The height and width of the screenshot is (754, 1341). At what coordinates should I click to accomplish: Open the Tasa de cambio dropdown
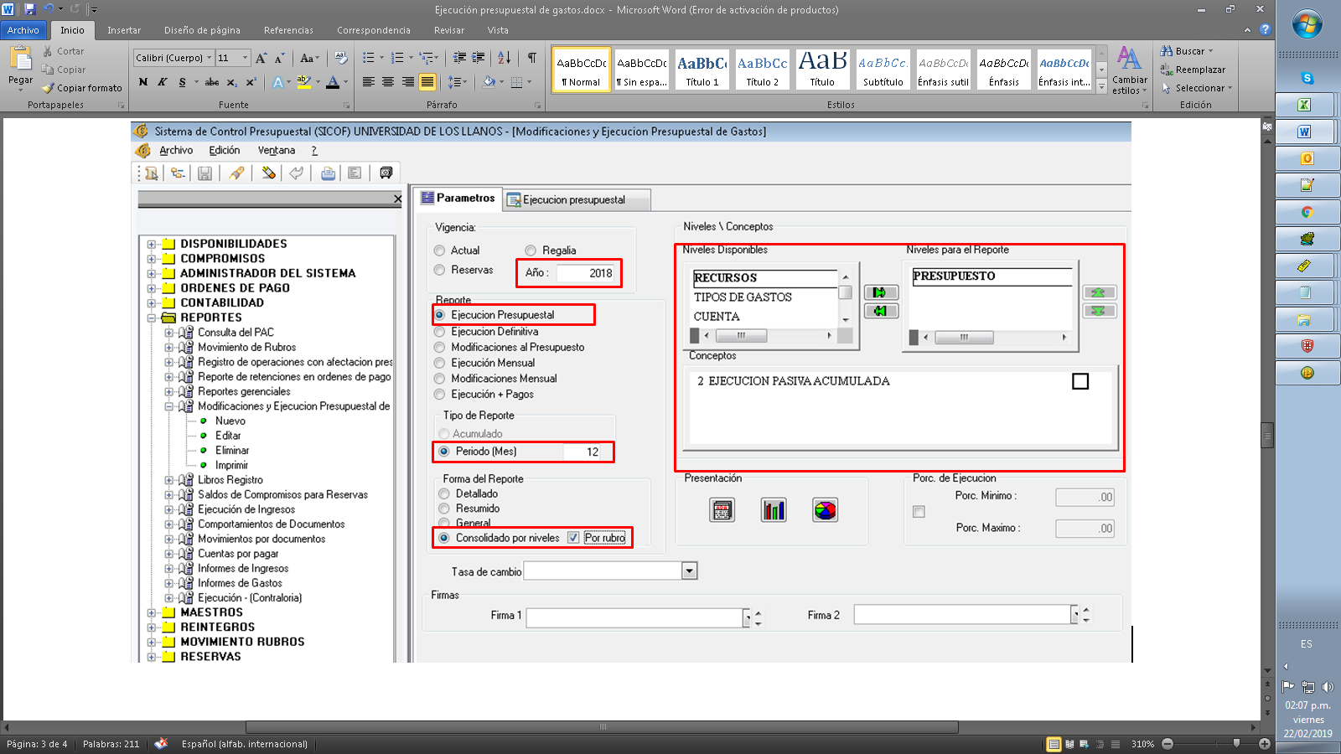(689, 571)
